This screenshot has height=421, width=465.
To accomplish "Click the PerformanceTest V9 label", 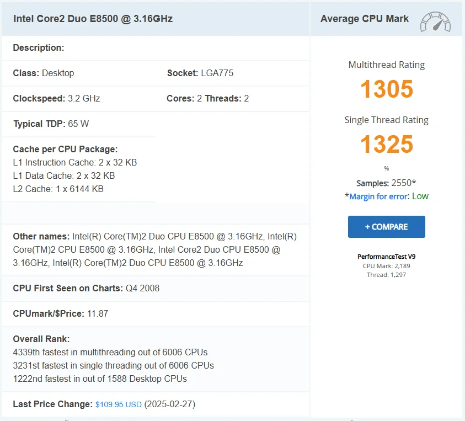I will (387, 257).
